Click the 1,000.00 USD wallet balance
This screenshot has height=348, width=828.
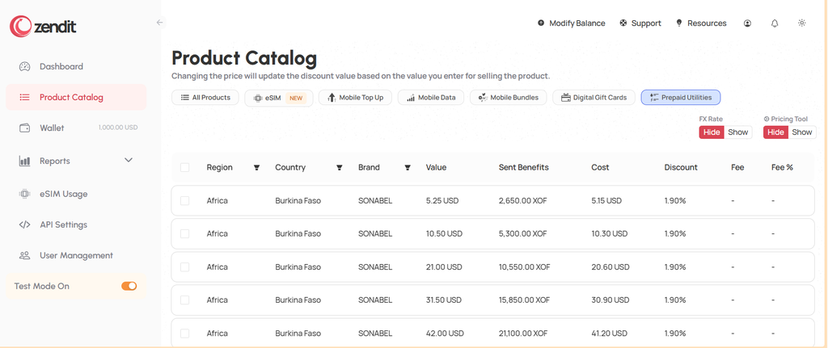pyautogui.click(x=118, y=128)
